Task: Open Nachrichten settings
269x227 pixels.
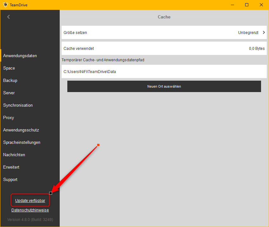Action: pos(14,155)
